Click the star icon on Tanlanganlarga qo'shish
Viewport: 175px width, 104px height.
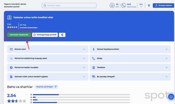pyautogui.click(x=35, y=35)
